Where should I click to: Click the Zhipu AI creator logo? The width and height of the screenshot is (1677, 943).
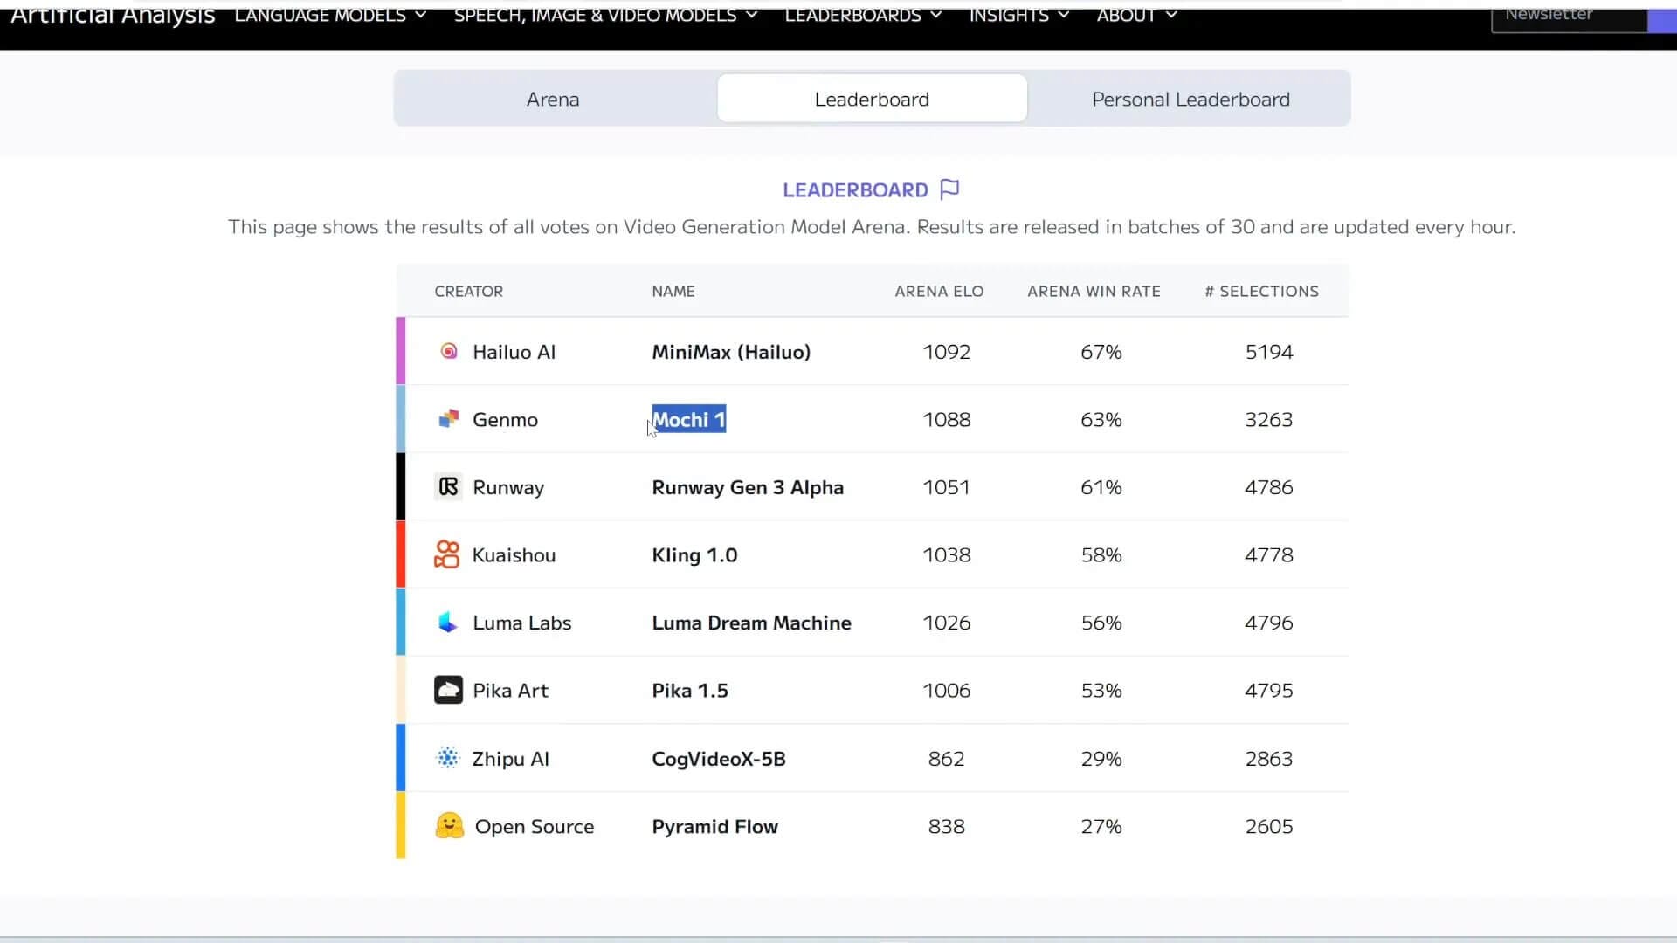click(447, 758)
